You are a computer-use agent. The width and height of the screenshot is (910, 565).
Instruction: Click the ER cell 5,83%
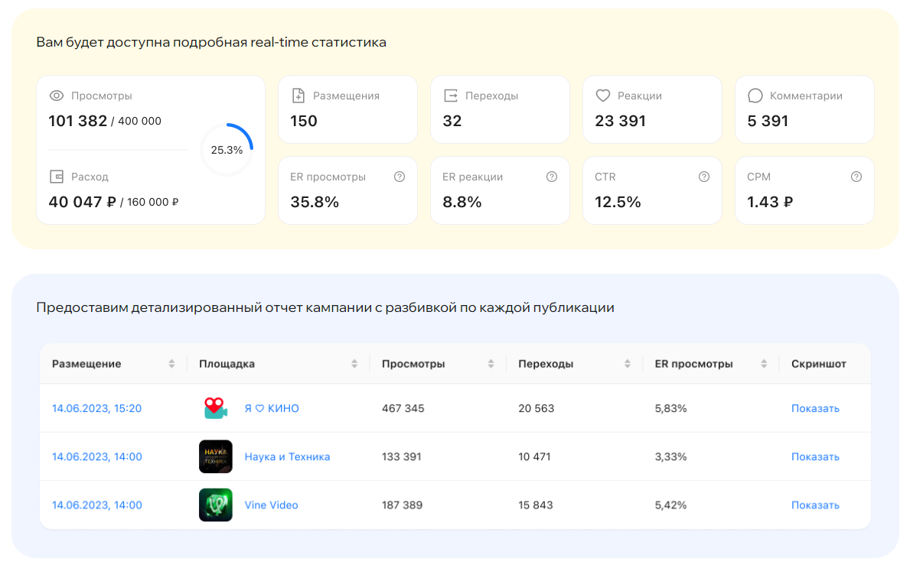point(671,408)
